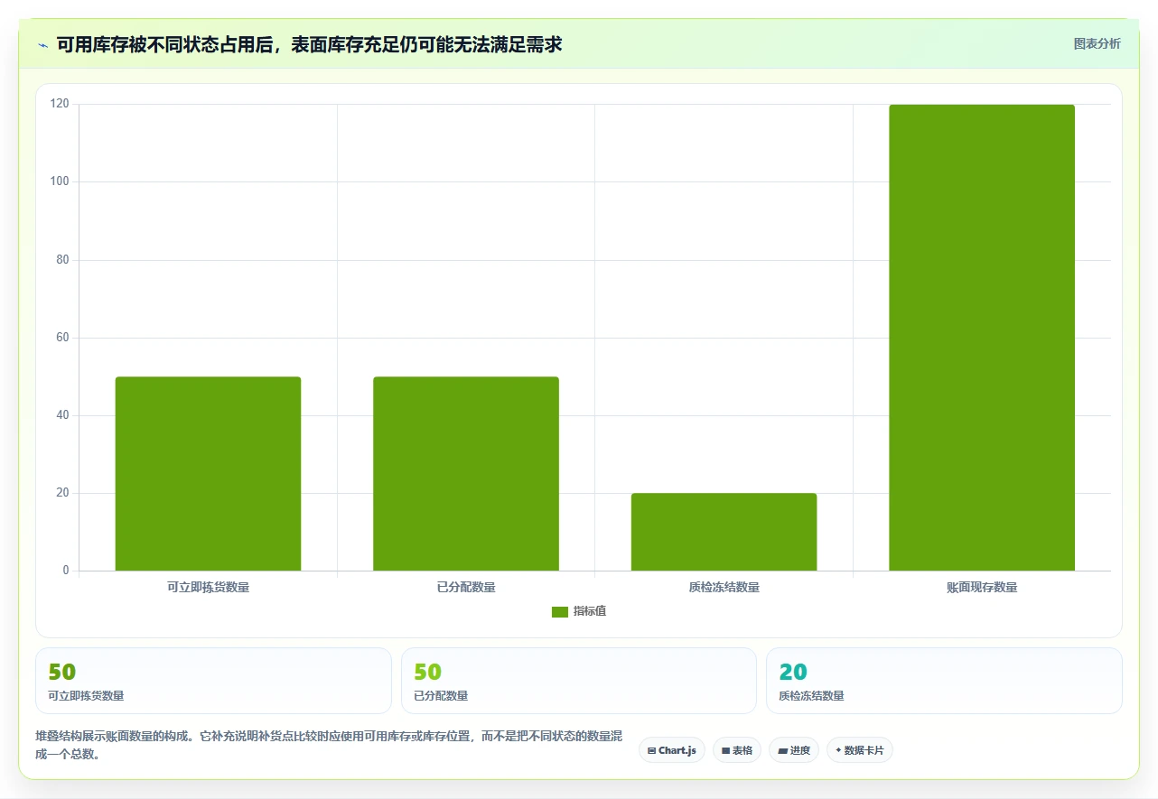Click the y-axis value 120
1158x799 pixels.
click(60, 104)
